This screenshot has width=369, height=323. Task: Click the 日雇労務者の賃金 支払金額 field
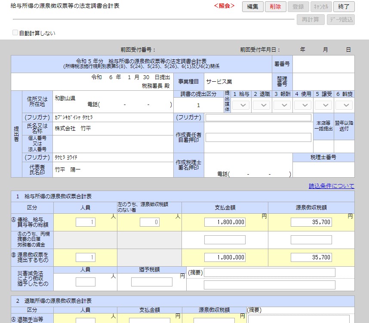(x=225, y=240)
